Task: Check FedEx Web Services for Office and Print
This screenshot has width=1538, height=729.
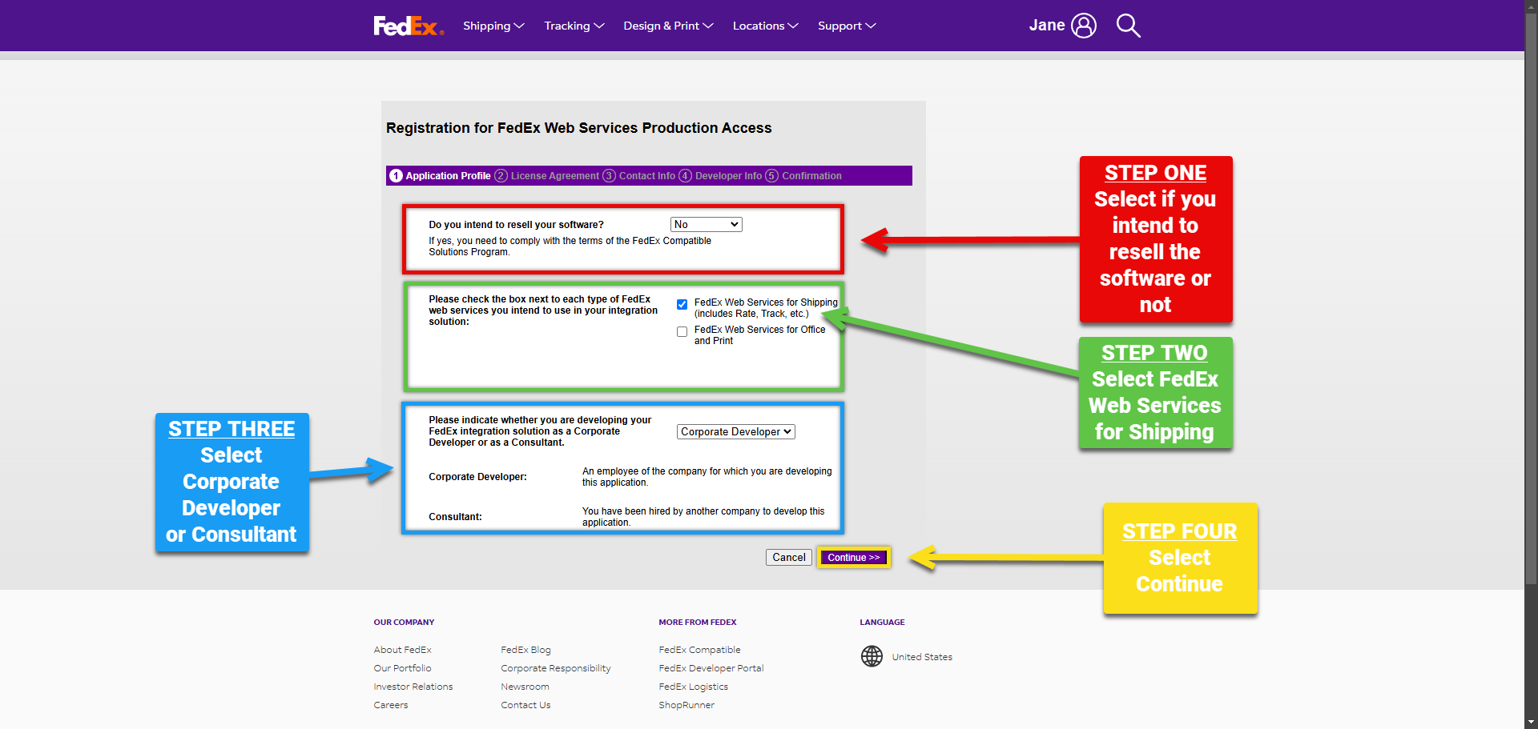Action: [682, 331]
